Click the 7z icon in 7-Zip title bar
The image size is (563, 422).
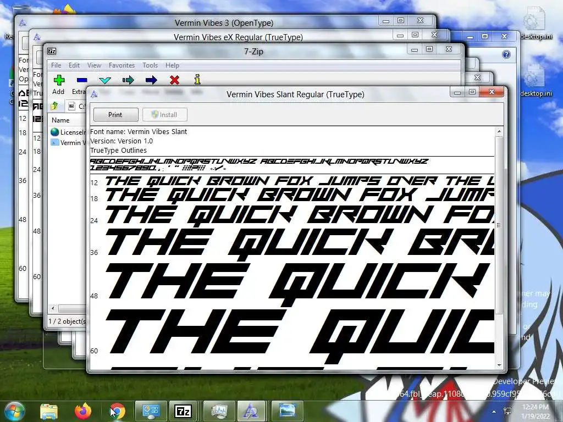click(52, 51)
